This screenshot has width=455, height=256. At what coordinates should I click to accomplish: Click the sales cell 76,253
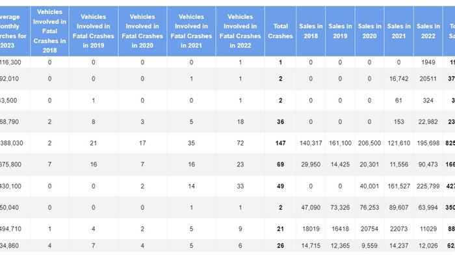[369, 207]
